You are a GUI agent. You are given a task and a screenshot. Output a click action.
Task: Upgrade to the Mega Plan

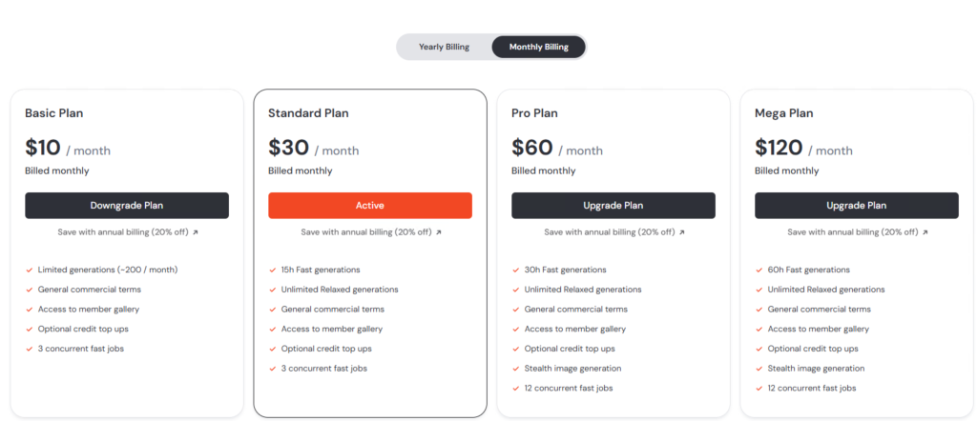pos(856,205)
